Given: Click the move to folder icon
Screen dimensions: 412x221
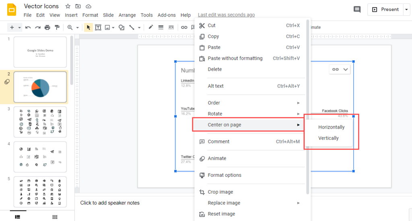Looking at the screenshot, I should pos(78,6).
